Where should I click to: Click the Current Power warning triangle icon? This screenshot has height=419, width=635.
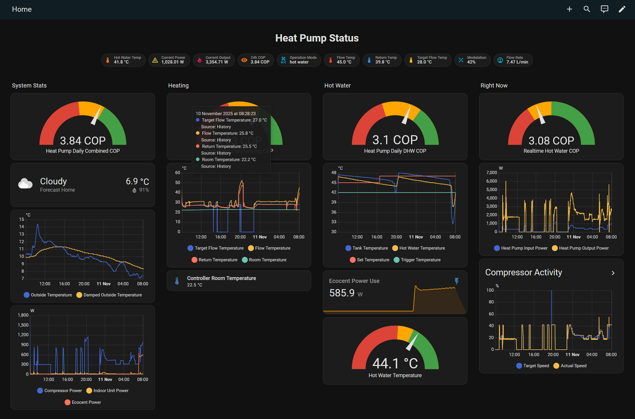[x=155, y=60]
